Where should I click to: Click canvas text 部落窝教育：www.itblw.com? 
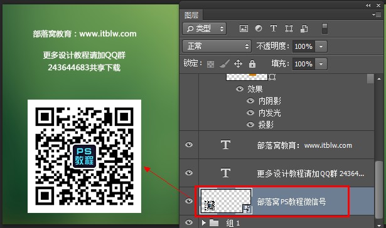click(85, 34)
